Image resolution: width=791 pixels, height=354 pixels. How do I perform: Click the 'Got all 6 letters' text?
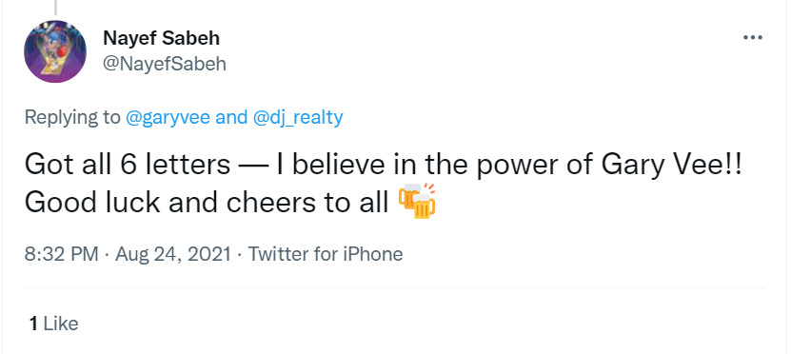point(128,166)
